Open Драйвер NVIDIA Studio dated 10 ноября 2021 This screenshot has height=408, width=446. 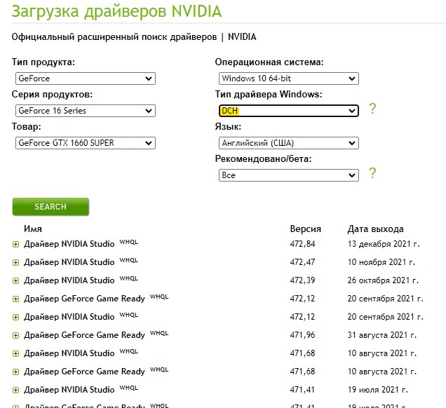click(69, 262)
